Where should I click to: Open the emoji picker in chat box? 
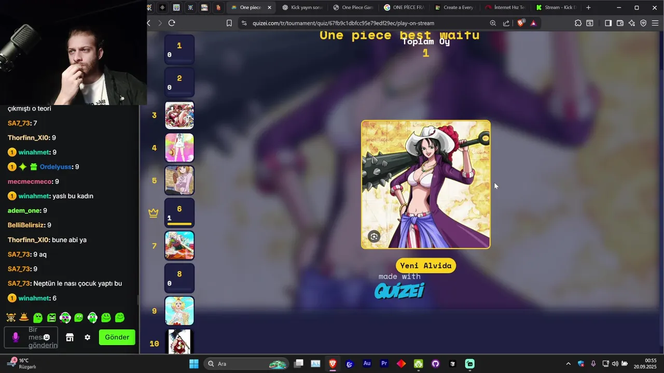point(47,337)
